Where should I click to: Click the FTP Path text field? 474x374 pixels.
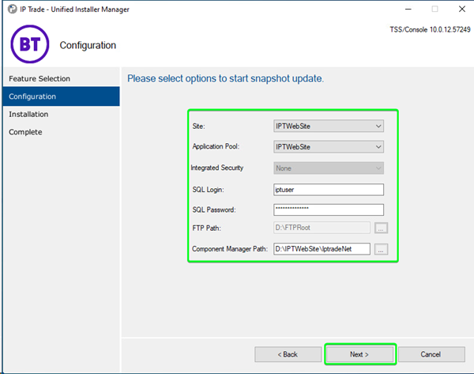click(x=322, y=228)
